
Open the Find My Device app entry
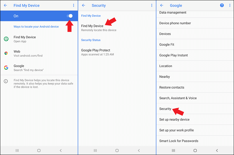click(x=39, y=39)
